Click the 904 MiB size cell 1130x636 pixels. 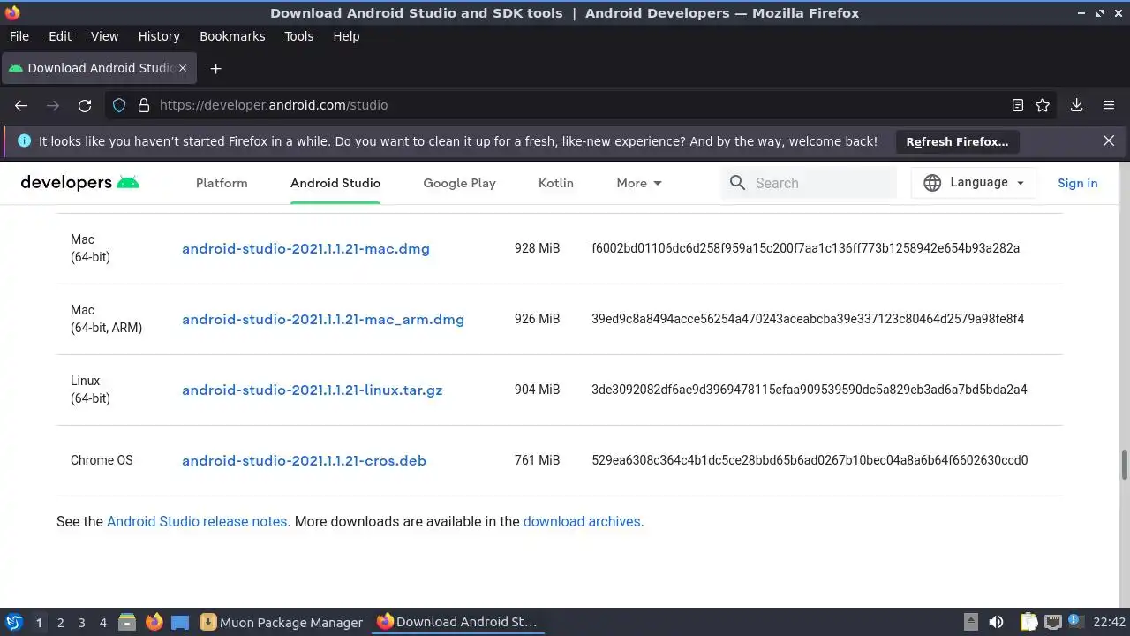tap(537, 390)
